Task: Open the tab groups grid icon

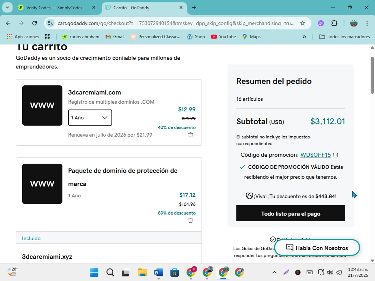Action: [x=48, y=37]
